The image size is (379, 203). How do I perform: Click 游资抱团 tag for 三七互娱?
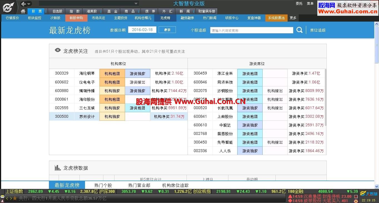[x=138, y=108]
